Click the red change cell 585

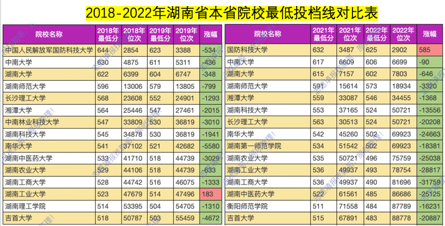coord(430,50)
